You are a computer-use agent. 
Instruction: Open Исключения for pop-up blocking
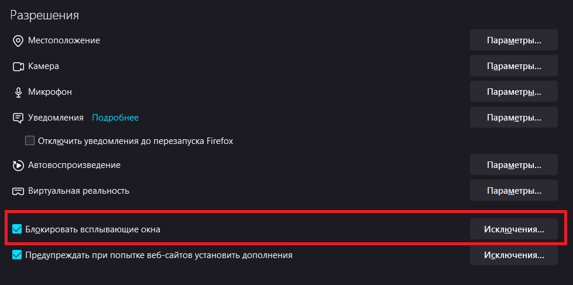tap(513, 229)
